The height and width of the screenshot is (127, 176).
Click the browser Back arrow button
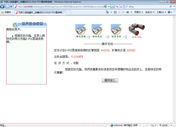(x=3, y=7)
